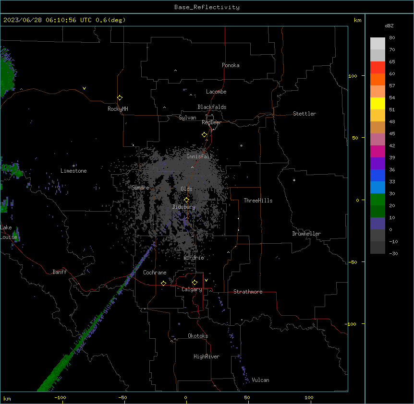This screenshot has width=414, height=404.
Task: Click the Calgary label
Action: [x=192, y=289]
